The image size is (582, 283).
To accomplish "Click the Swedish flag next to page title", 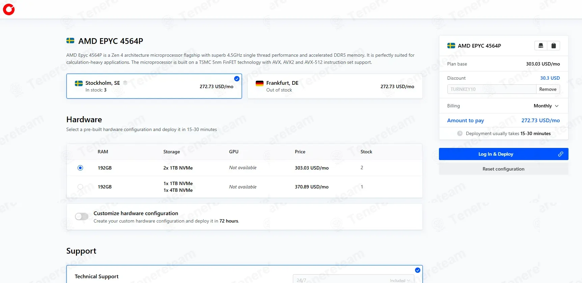I will pos(70,41).
